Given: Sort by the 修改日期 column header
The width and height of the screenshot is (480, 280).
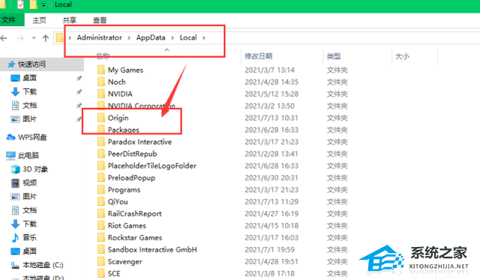Looking at the screenshot, I should (259, 56).
